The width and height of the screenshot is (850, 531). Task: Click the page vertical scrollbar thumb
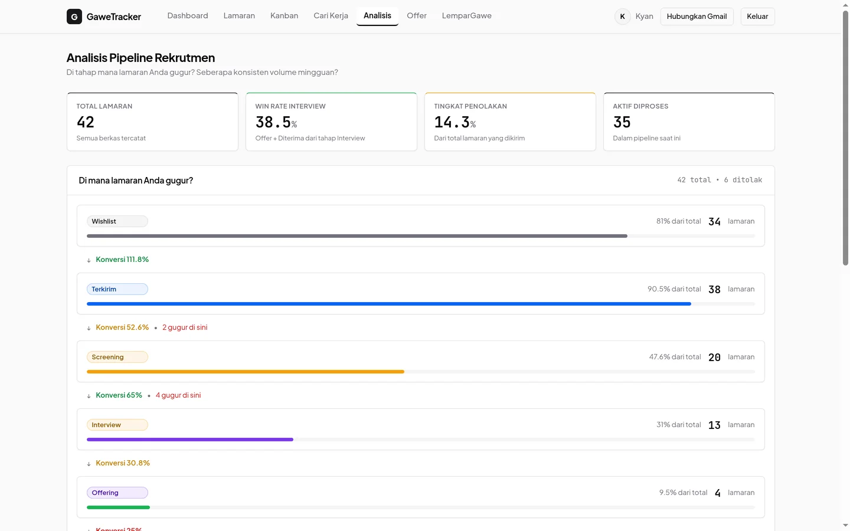(x=845, y=138)
